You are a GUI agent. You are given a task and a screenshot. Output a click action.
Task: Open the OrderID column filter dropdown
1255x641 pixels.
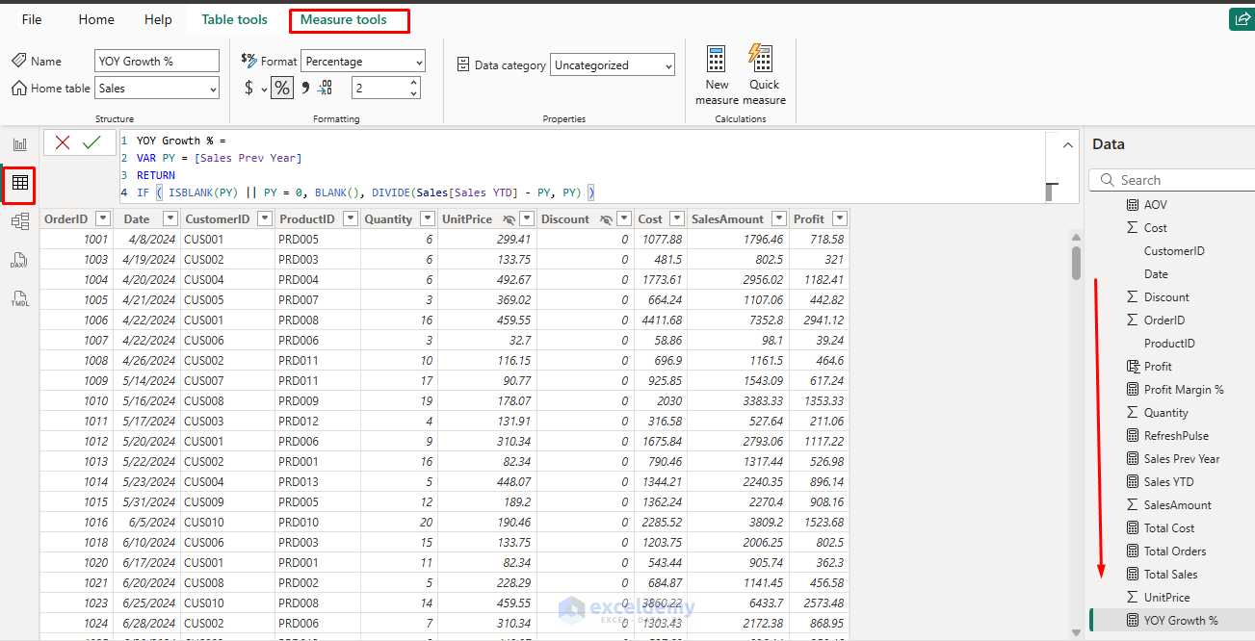(102, 219)
